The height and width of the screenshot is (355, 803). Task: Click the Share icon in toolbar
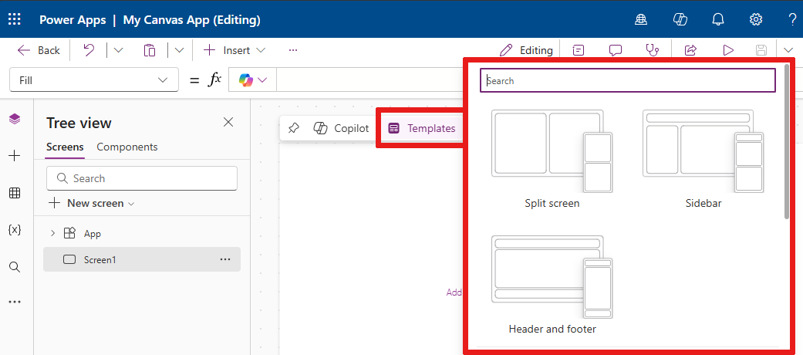(690, 50)
